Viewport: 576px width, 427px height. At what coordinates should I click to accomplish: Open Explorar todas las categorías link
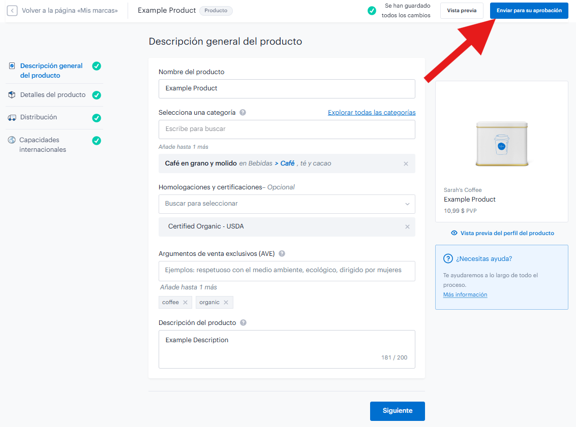(x=372, y=113)
